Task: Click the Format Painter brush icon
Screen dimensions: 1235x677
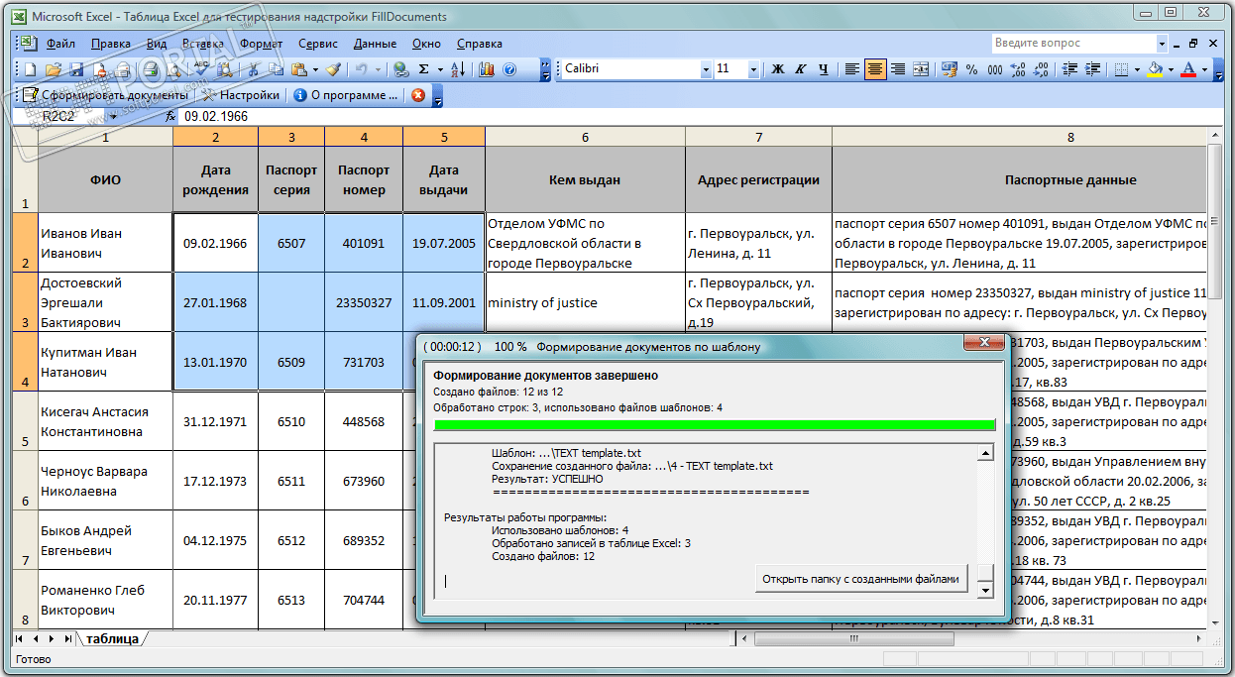Action: (x=333, y=69)
